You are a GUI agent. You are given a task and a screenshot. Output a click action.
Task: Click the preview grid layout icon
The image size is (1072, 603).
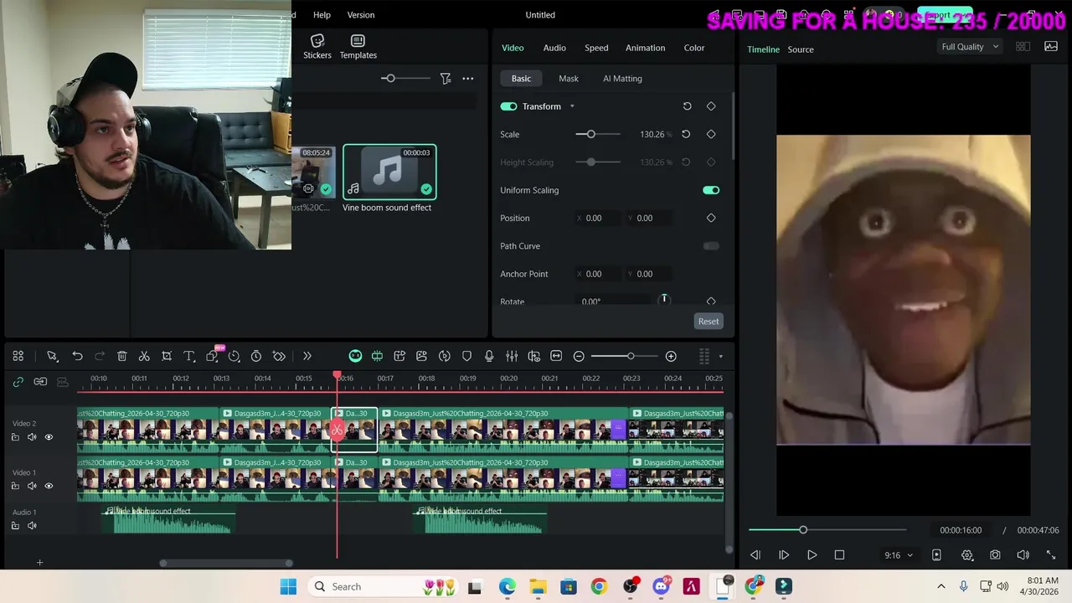click(x=1023, y=47)
